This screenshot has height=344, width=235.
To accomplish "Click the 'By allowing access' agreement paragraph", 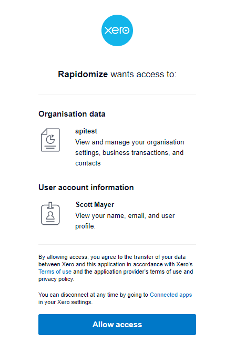I will pyautogui.click(x=116, y=268).
